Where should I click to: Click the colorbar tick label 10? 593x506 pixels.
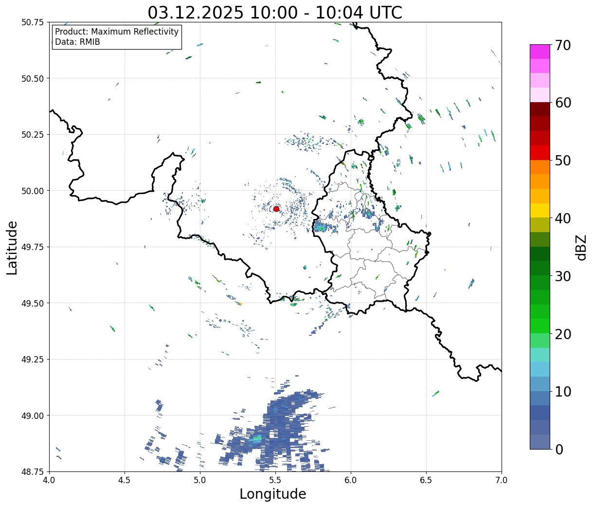point(563,391)
